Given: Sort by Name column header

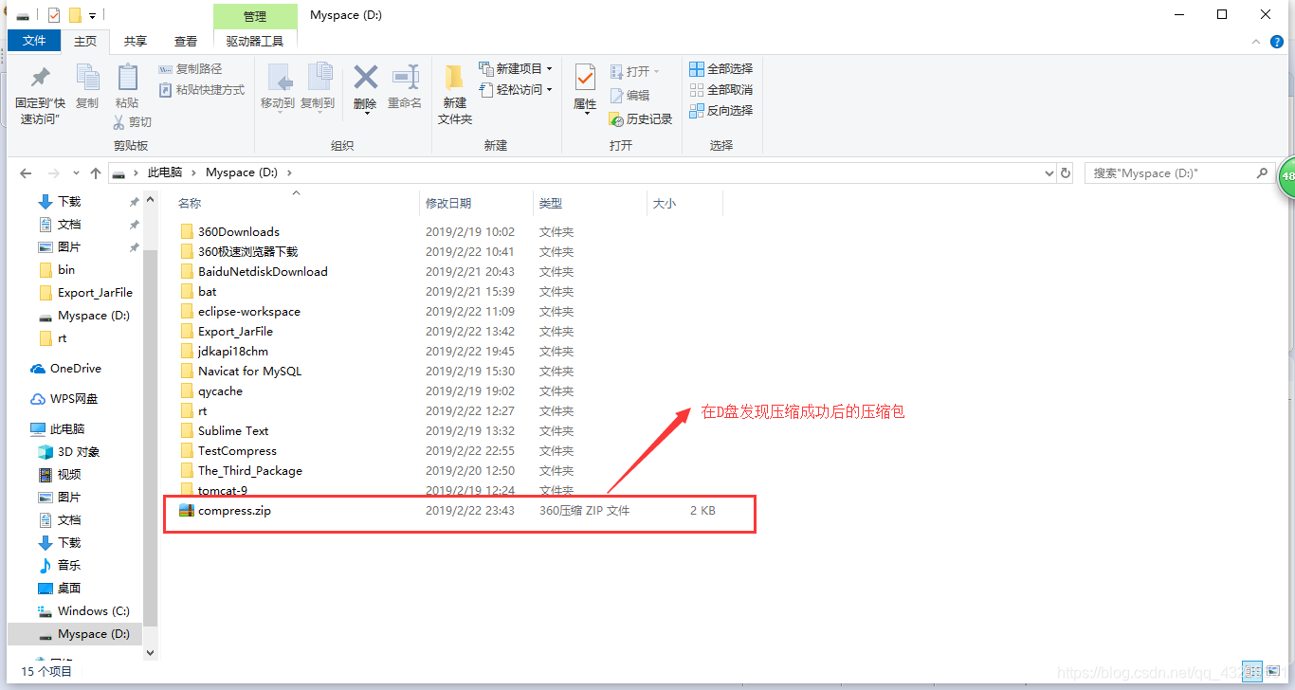Looking at the screenshot, I should click(190, 203).
